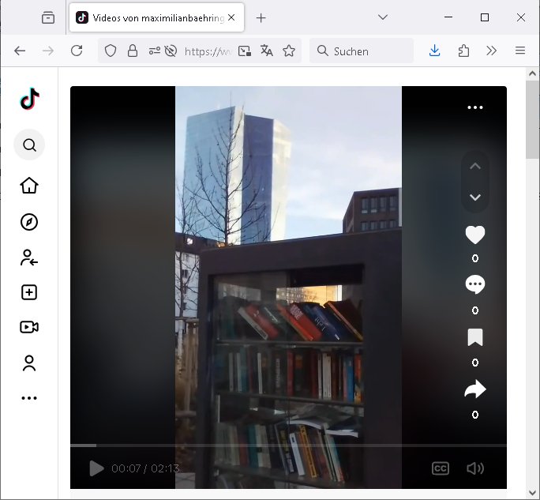Open the Following page icon

pos(29,258)
